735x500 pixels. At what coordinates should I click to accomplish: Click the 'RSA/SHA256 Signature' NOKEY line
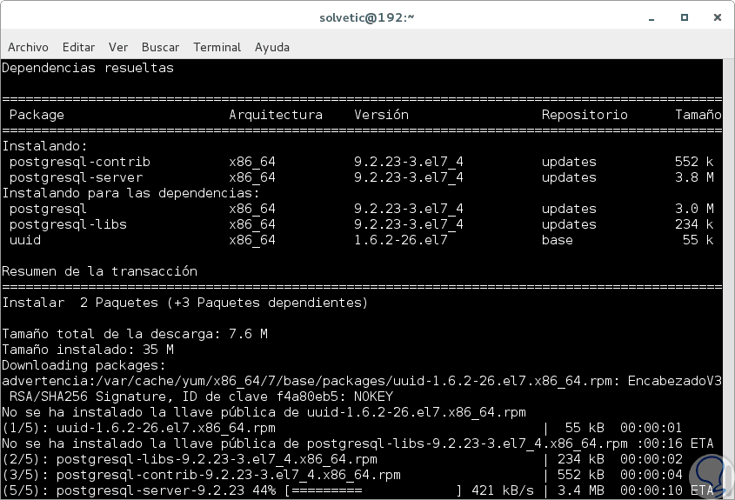click(x=201, y=397)
